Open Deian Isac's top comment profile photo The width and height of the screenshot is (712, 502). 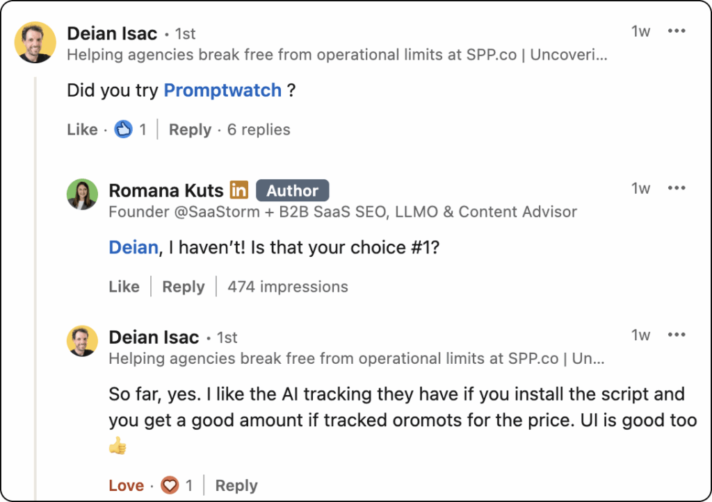[35, 42]
